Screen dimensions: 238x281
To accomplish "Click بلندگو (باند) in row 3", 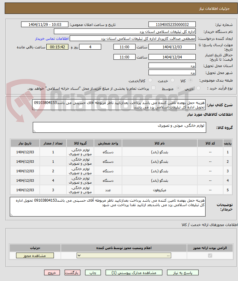I will click(x=160, y=171).
